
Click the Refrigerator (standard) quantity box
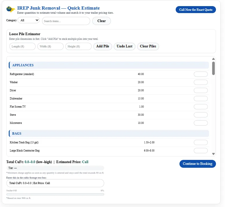coord(200,74)
